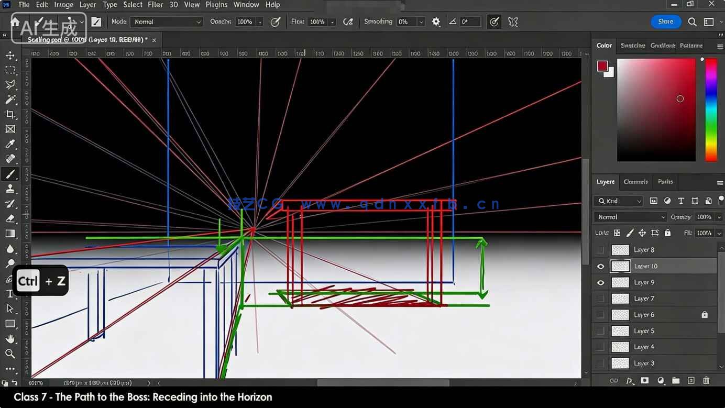Click the Share button
Screen dimensions: 725x408
666,21
